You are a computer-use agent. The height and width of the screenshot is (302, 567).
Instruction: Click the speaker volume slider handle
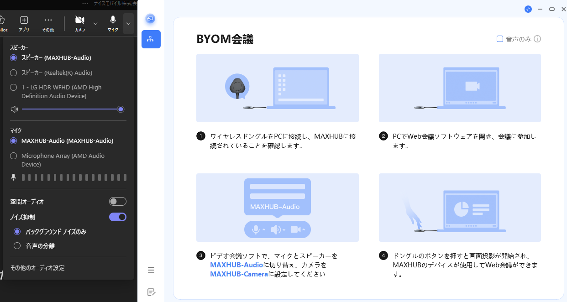tap(121, 109)
